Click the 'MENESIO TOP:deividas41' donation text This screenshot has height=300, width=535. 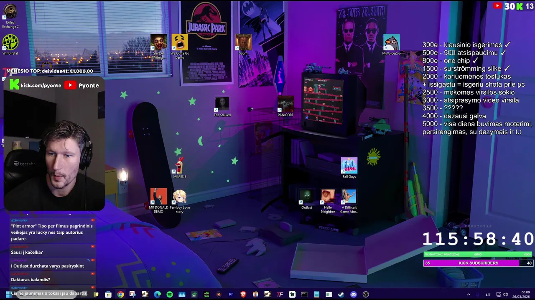click(50, 71)
